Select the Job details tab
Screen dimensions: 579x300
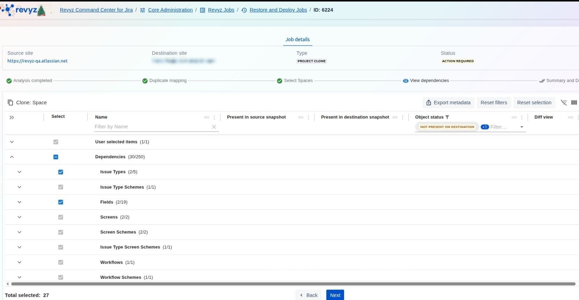pos(297,39)
